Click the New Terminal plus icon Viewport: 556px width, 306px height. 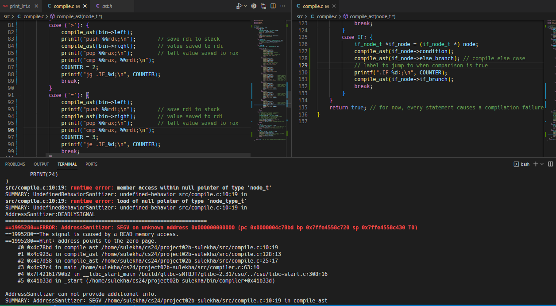tap(536, 164)
